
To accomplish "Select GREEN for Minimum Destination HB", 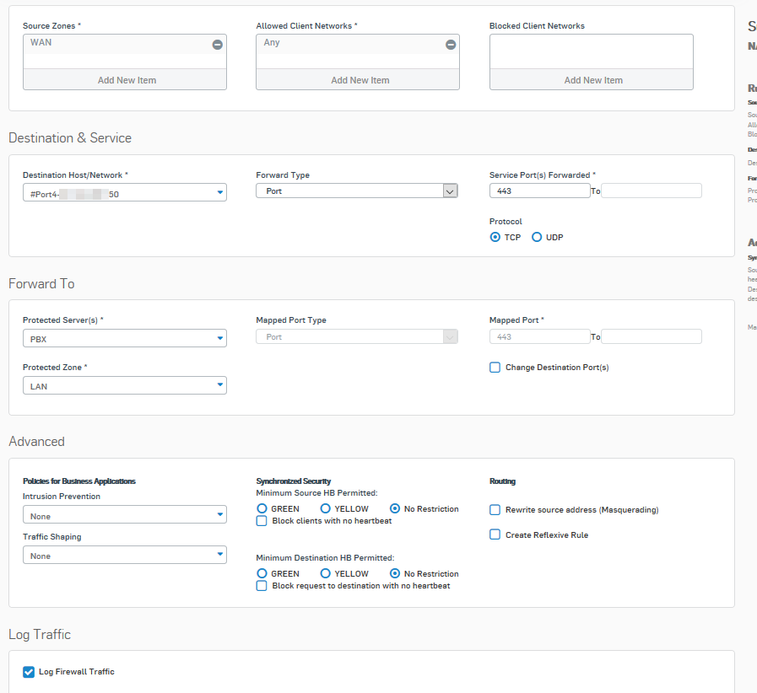I will click(262, 573).
